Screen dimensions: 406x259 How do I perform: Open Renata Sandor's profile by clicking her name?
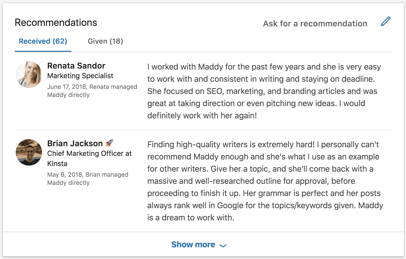[76, 66]
